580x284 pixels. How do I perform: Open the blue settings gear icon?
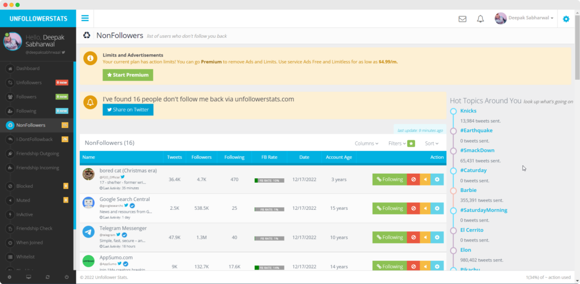(x=566, y=19)
